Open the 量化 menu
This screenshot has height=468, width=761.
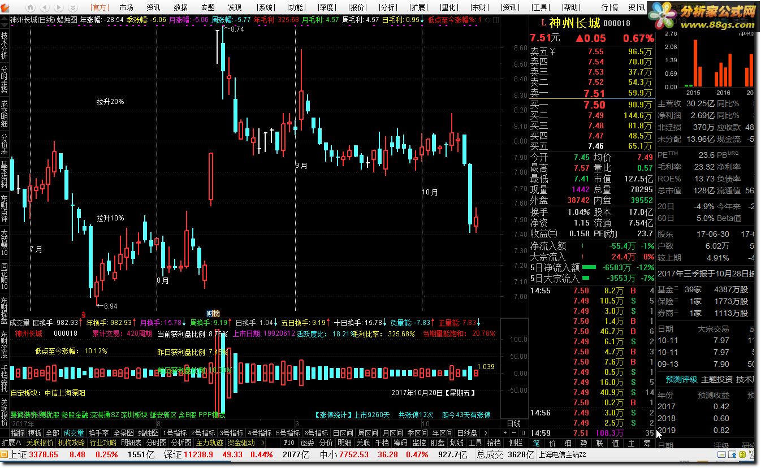pyautogui.click(x=449, y=7)
